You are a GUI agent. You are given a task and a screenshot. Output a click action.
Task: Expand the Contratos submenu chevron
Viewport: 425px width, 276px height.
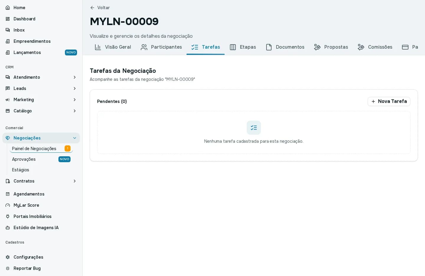click(75, 181)
